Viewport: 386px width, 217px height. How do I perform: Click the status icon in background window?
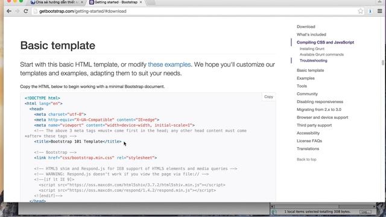[x=274, y=212]
